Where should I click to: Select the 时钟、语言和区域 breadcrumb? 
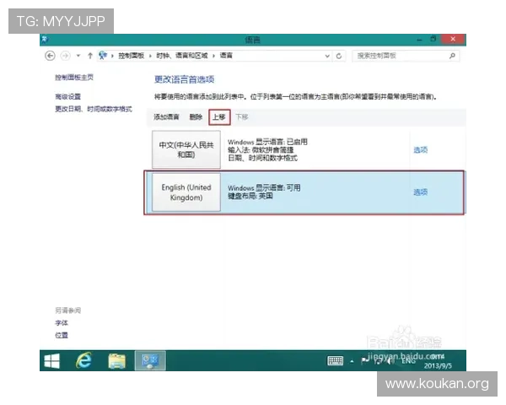(182, 56)
